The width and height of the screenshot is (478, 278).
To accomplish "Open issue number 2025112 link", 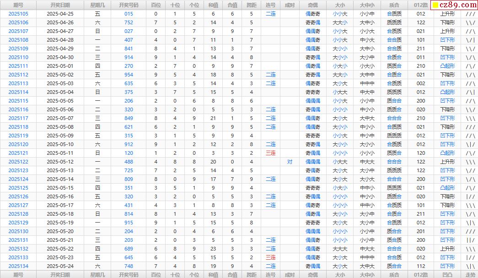I will coord(18,75).
